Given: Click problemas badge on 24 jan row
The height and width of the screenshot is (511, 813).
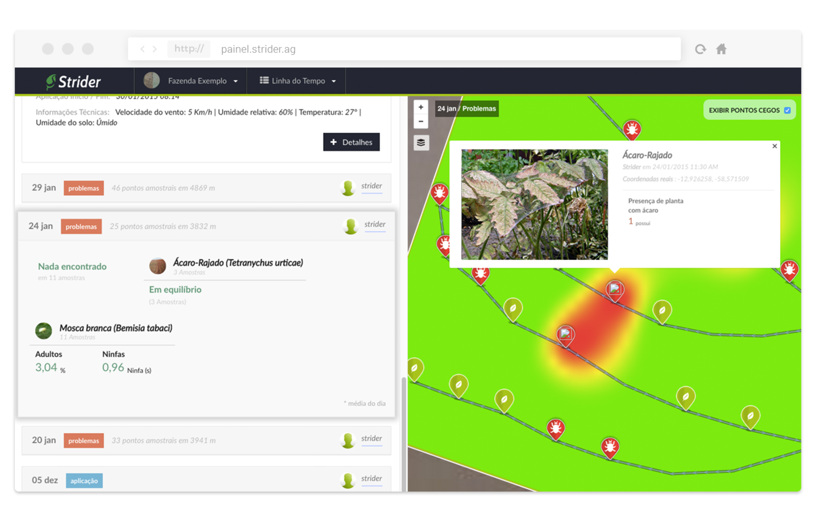Looking at the screenshot, I should tap(81, 227).
